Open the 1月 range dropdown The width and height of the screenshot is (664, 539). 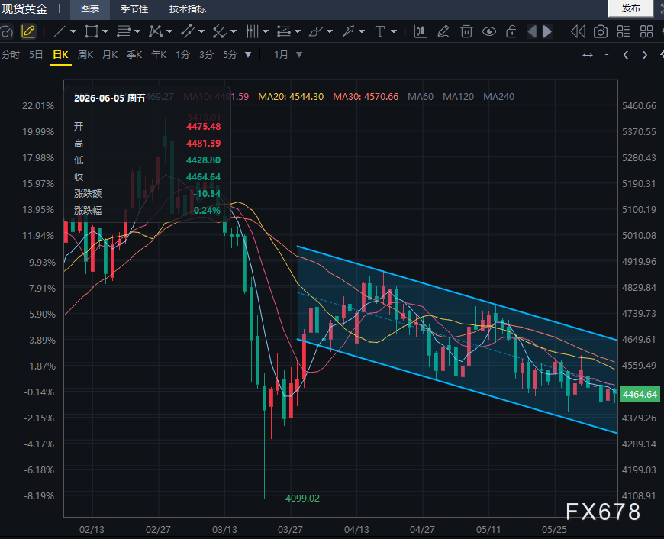(x=288, y=55)
